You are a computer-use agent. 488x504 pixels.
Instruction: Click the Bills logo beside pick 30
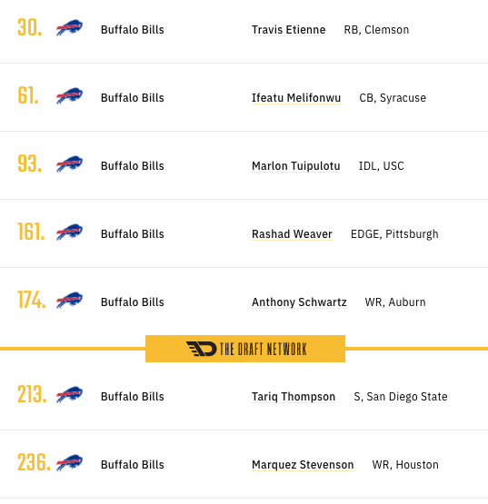[x=69, y=27]
